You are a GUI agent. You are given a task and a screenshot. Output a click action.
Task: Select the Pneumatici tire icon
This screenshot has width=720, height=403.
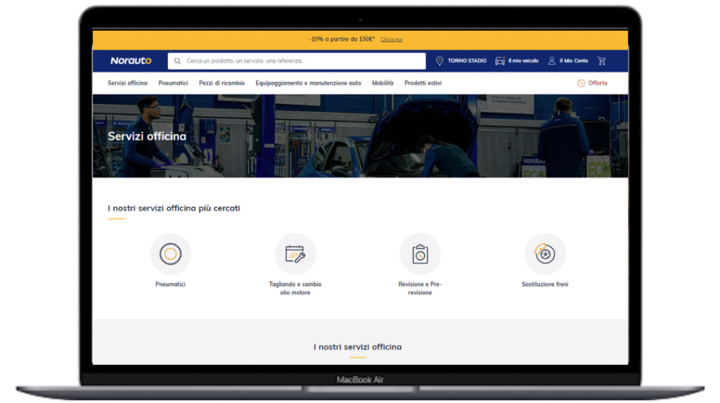click(170, 254)
